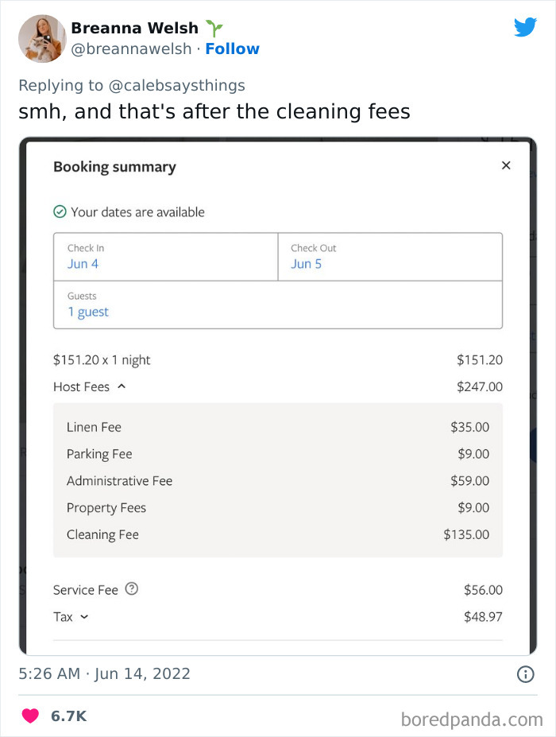Click the green dates-available checkmark
This screenshot has height=737, width=556.
click(x=60, y=211)
